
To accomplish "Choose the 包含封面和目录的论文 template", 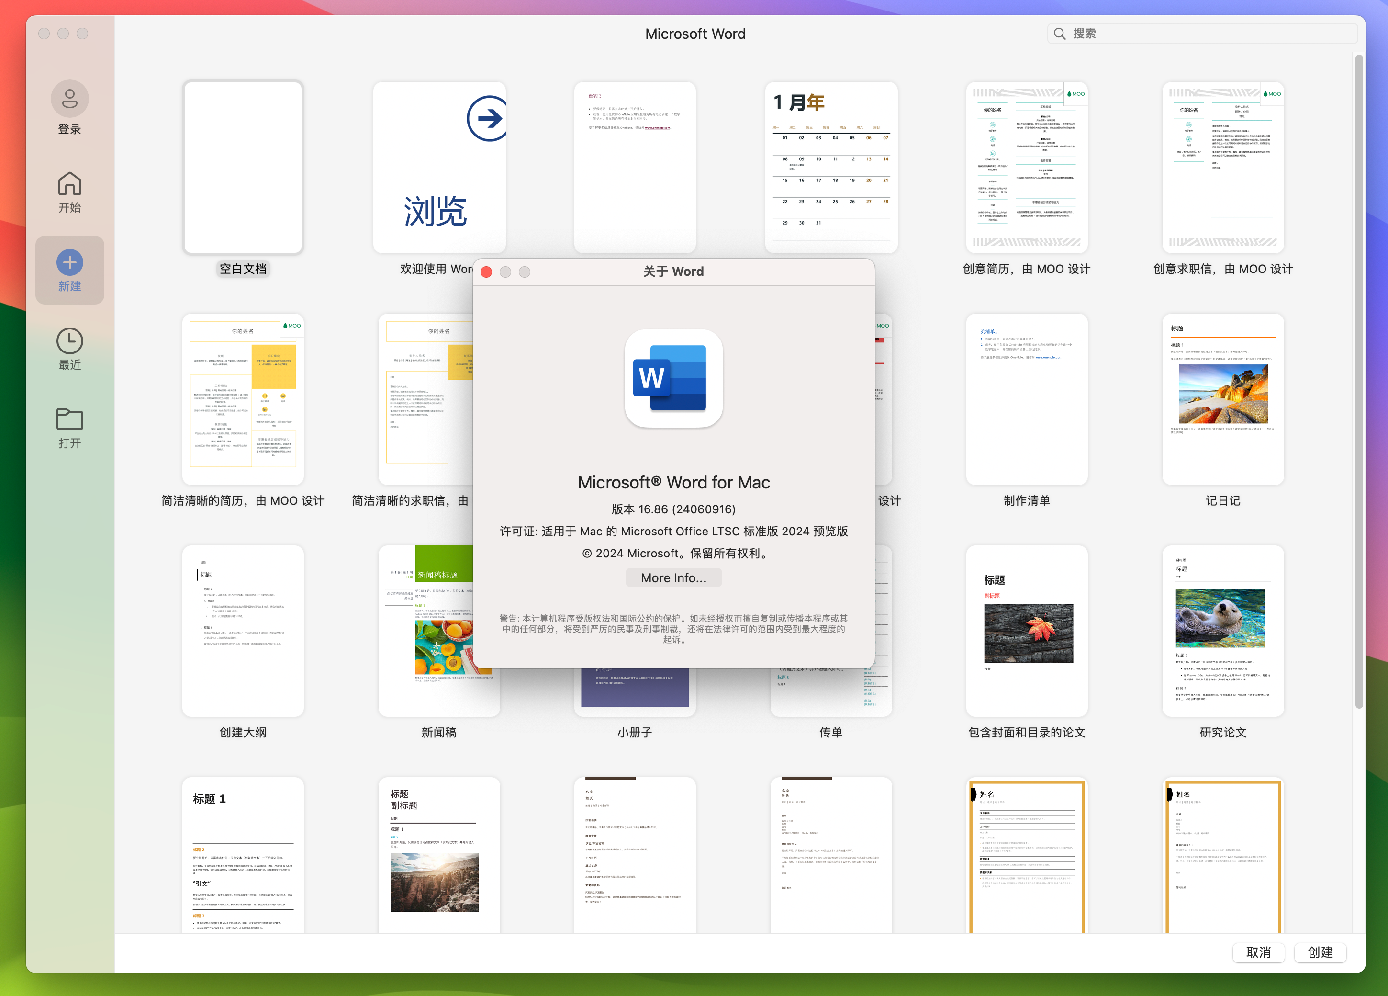I will coord(1027,631).
